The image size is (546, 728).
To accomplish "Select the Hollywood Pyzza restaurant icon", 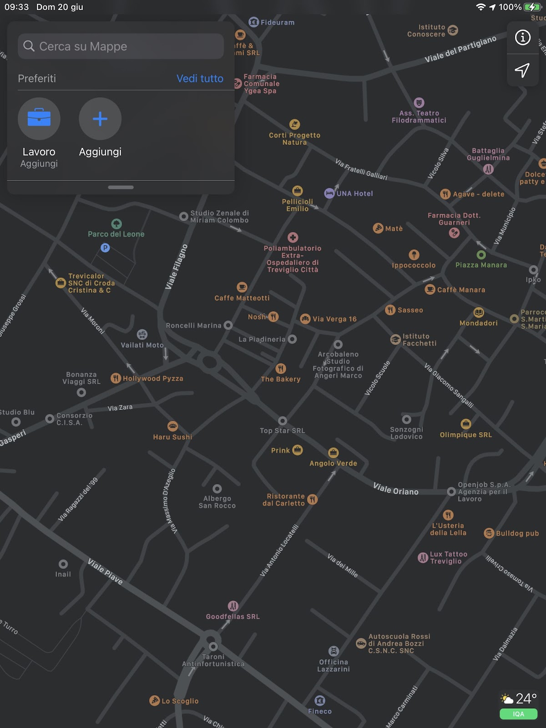I will (x=116, y=378).
